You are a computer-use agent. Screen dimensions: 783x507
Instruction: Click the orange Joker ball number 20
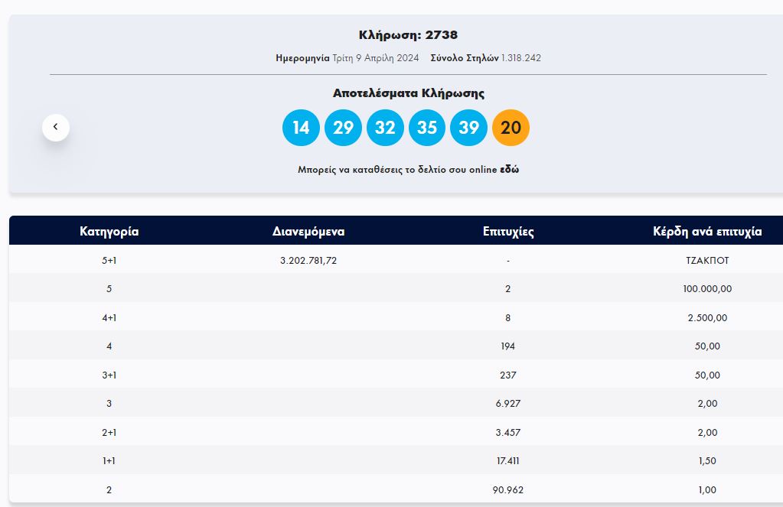(511, 128)
